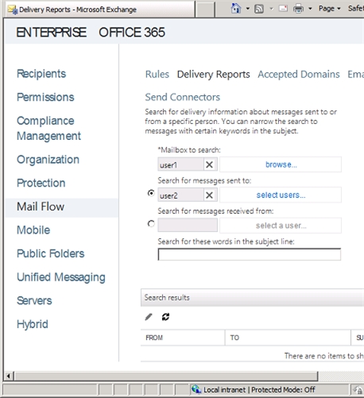Open the Home icon dropdown arrow
The height and width of the screenshot is (398, 364).
click(248, 9)
